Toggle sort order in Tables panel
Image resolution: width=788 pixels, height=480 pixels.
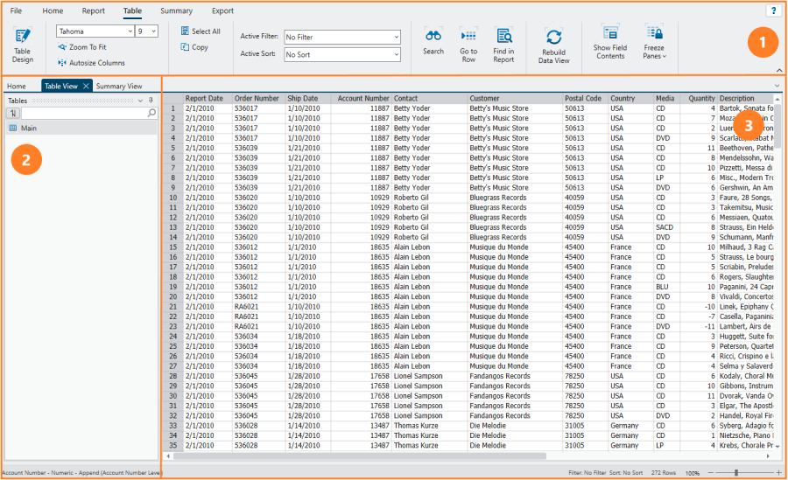pyautogui.click(x=13, y=114)
